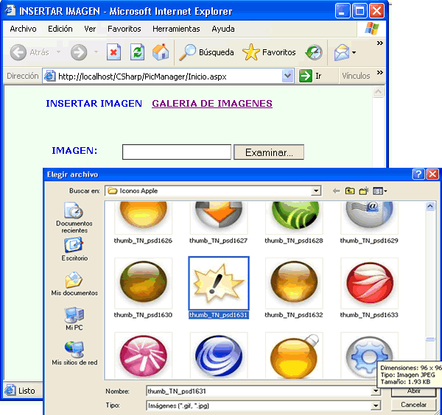
Task: Expand back button history dropdown arrow
Action: coord(59,52)
